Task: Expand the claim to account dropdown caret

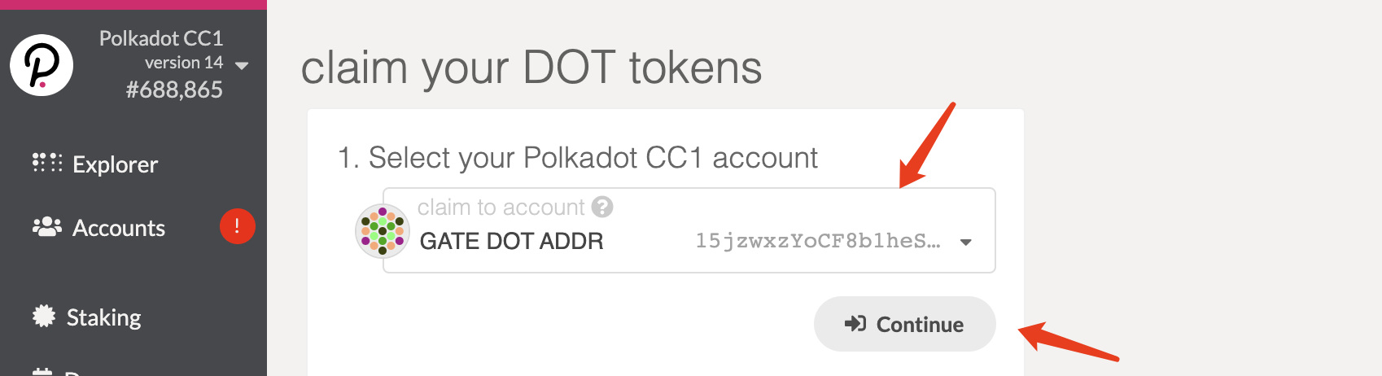Action: [966, 242]
